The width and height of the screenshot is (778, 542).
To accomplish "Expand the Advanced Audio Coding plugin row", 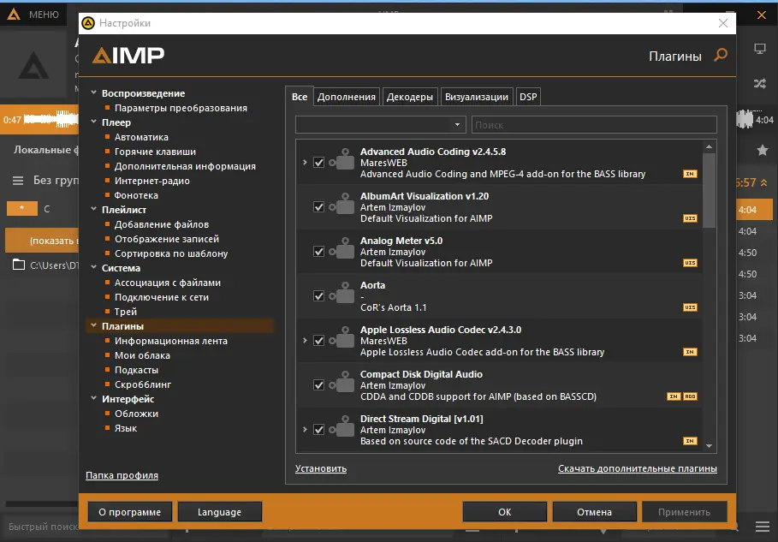I will click(305, 163).
